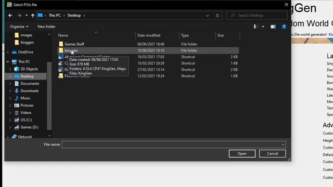Toggle the preview pane
This screenshot has height=187, width=333.
(273, 26)
